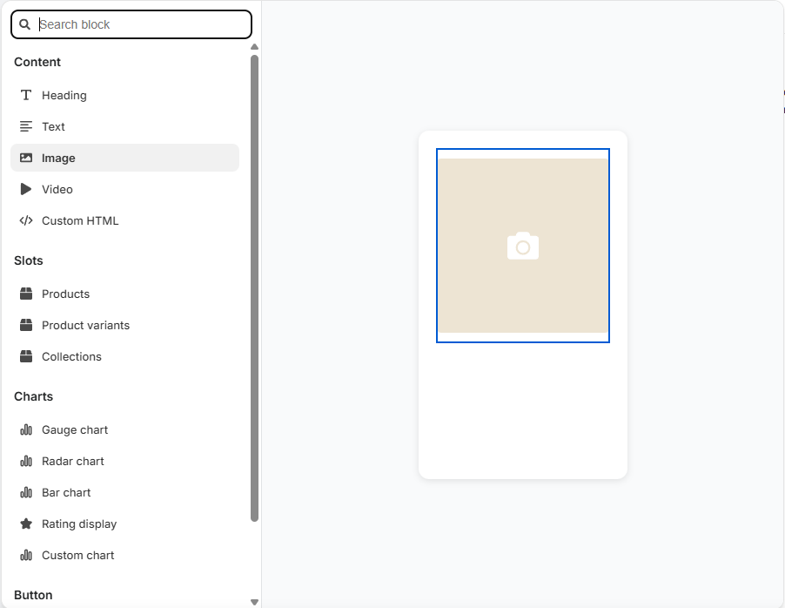Select the Radar chart icon
This screenshot has width=785, height=608.
coord(27,461)
